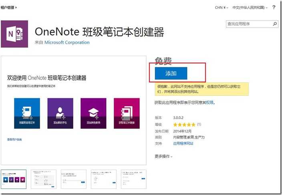Image resolution: width=282 pixels, height=195 pixels.
Task: Open the Microsoft Corporation publisher link
Action: coord(67,42)
